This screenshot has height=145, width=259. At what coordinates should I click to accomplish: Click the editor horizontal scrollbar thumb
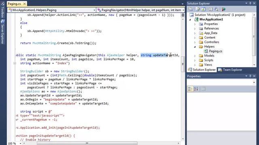coord(87,143)
